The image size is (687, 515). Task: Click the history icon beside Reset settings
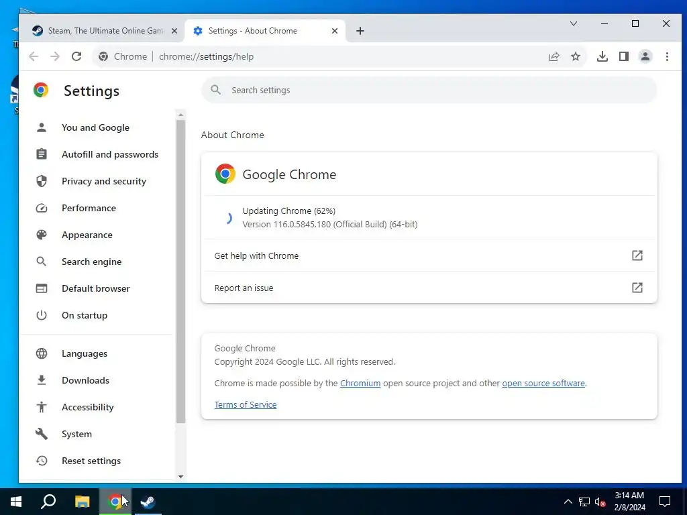click(42, 461)
